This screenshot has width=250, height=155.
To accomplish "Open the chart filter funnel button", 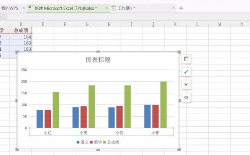I will point(186,85).
